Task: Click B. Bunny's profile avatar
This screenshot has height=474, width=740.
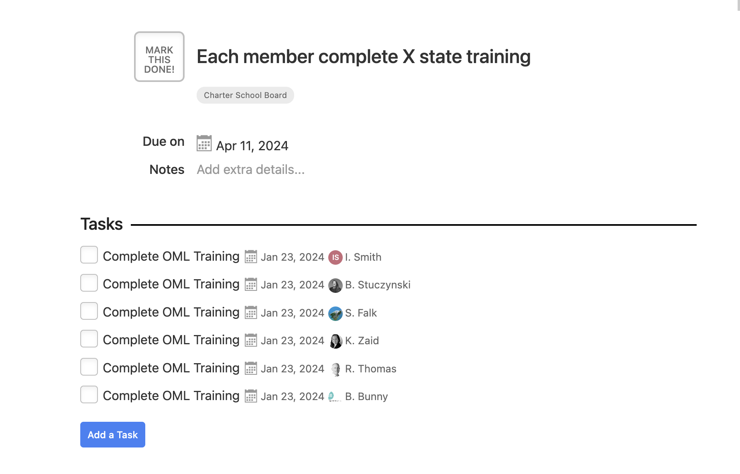Action: [335, 396]
